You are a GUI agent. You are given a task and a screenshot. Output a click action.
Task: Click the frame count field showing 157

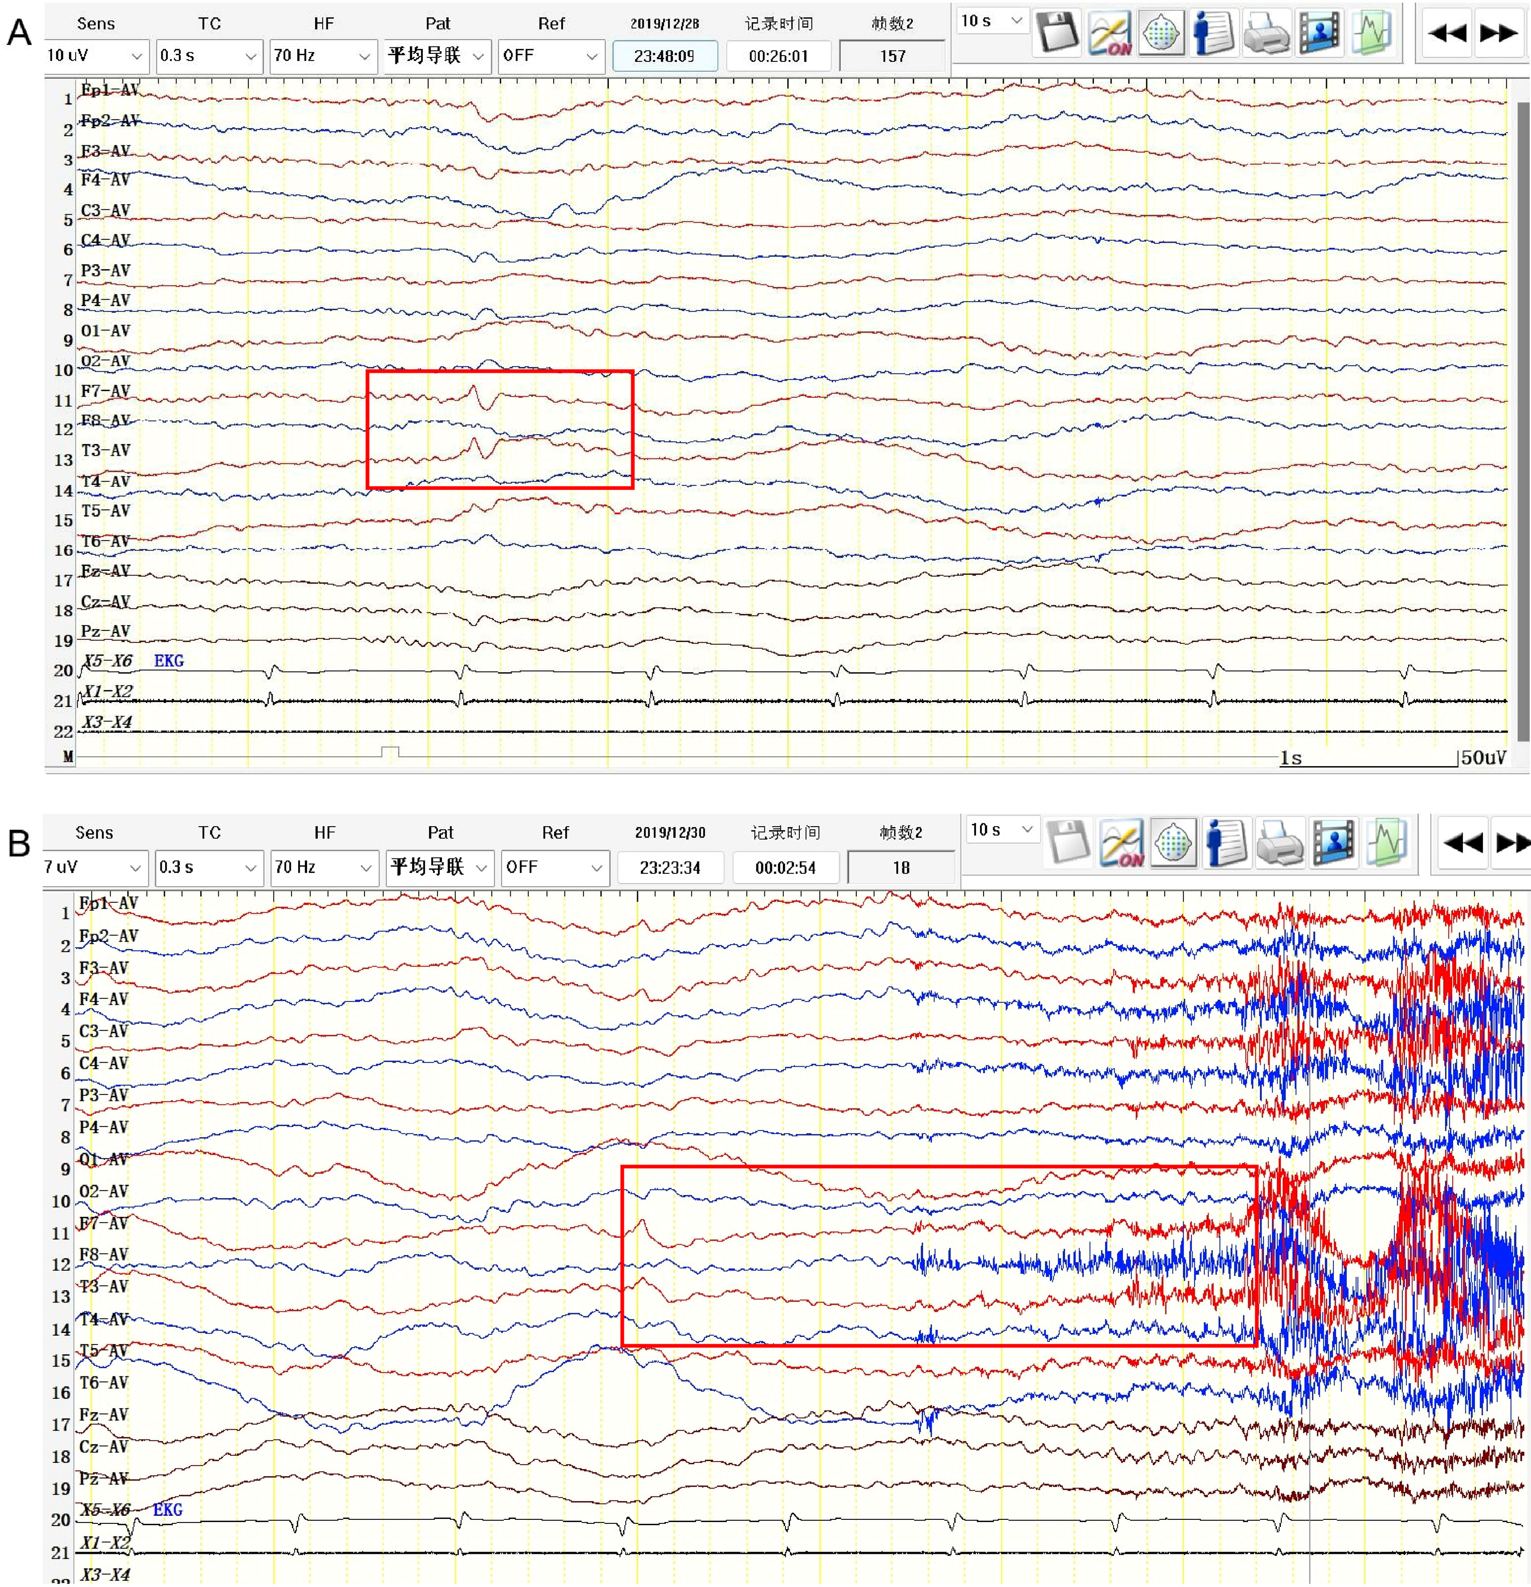(x=892, y=57)
